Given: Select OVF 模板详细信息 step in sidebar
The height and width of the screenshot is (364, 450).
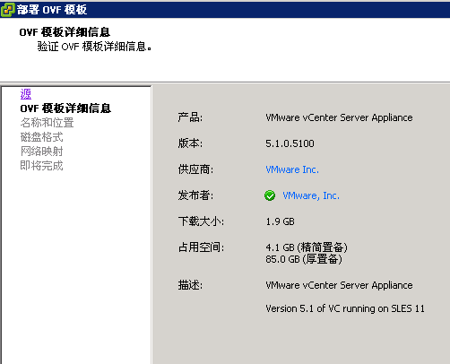Looking at the screenshot, I should (x=65, y=108).
